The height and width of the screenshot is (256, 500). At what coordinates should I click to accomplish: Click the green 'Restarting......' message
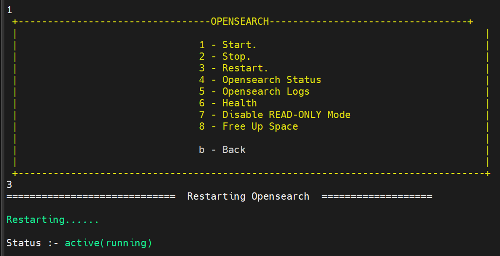53,220
